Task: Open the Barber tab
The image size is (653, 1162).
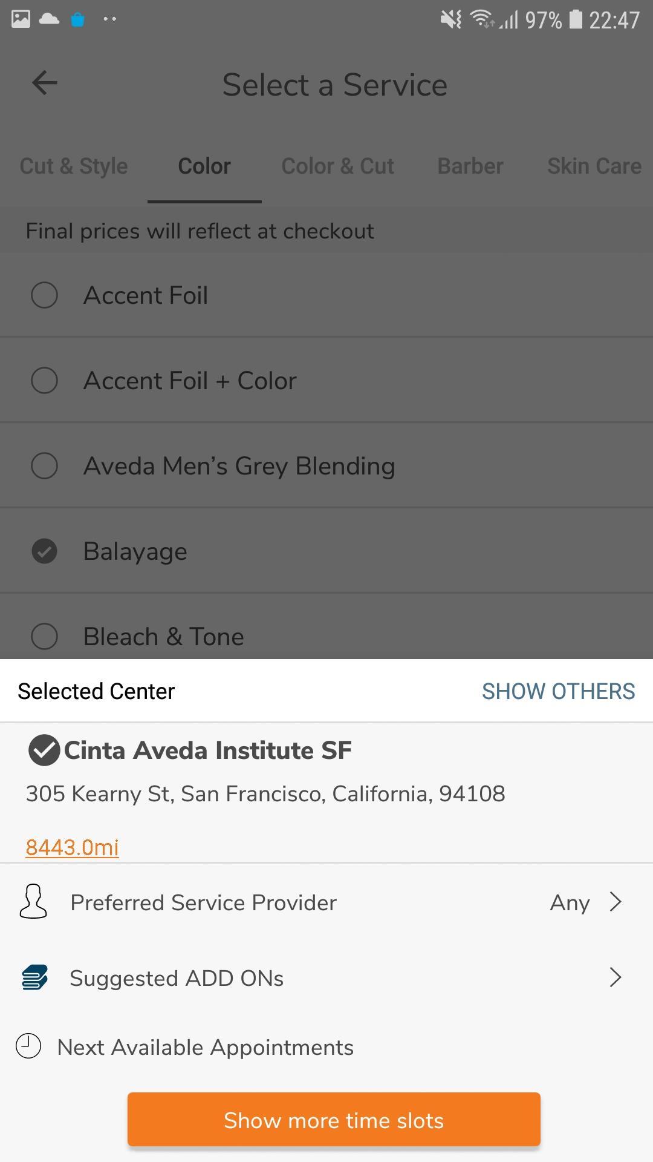Action: point(470,166)
